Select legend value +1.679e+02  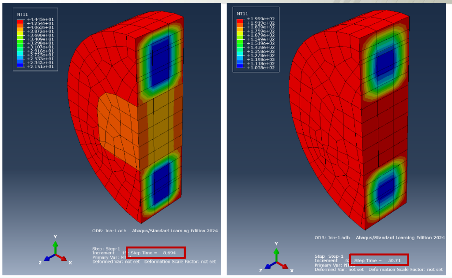click(260, 35)
